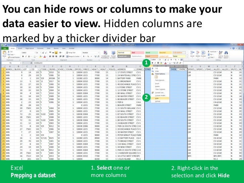Click the Increase Indent icon

tap(63, 57)
